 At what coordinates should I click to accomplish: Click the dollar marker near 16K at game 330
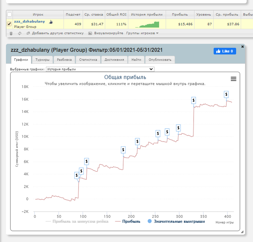click(193, 100)
